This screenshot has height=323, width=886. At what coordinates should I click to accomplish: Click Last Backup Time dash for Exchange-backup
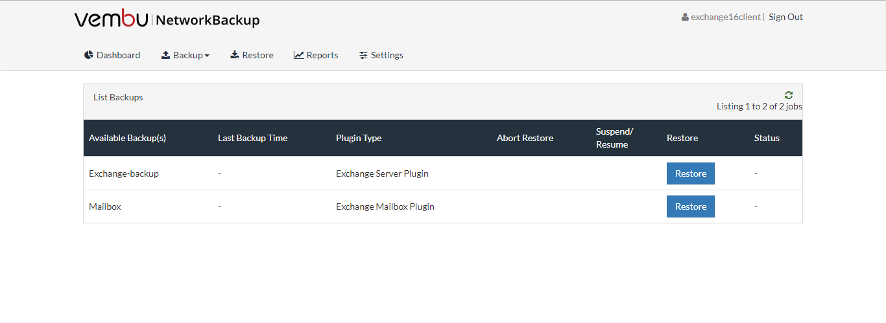point(220,173)
